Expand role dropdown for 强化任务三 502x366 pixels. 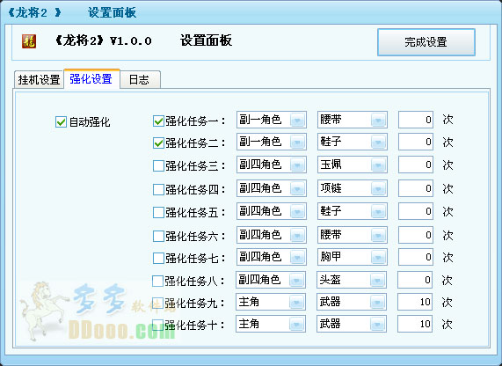(x=272, y=165)
